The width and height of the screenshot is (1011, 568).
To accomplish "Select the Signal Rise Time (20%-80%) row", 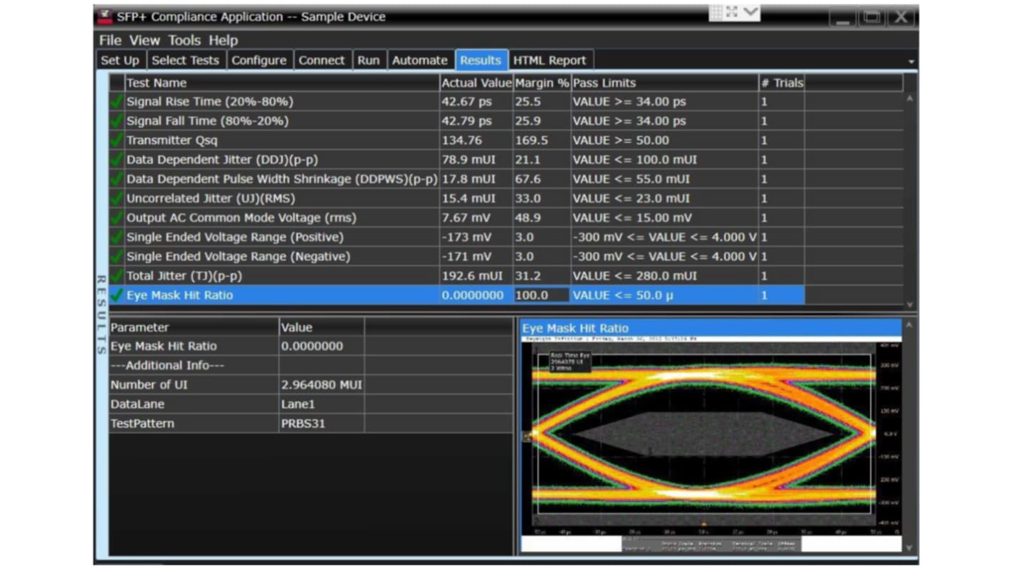I will (x=457, y=102).
